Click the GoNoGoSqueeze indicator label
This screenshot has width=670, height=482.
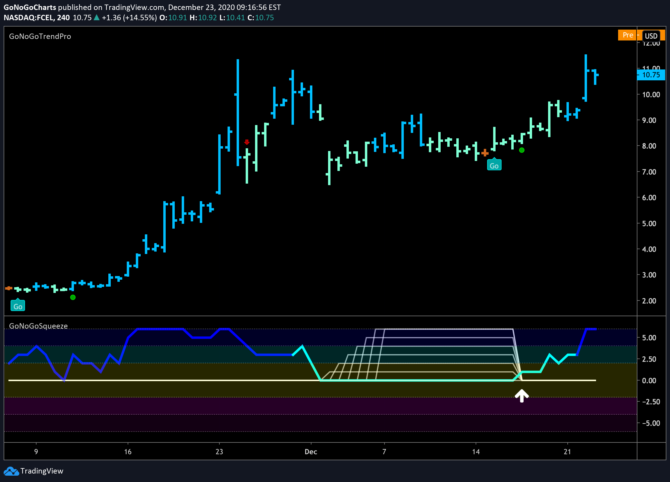(x=38, y=326)
